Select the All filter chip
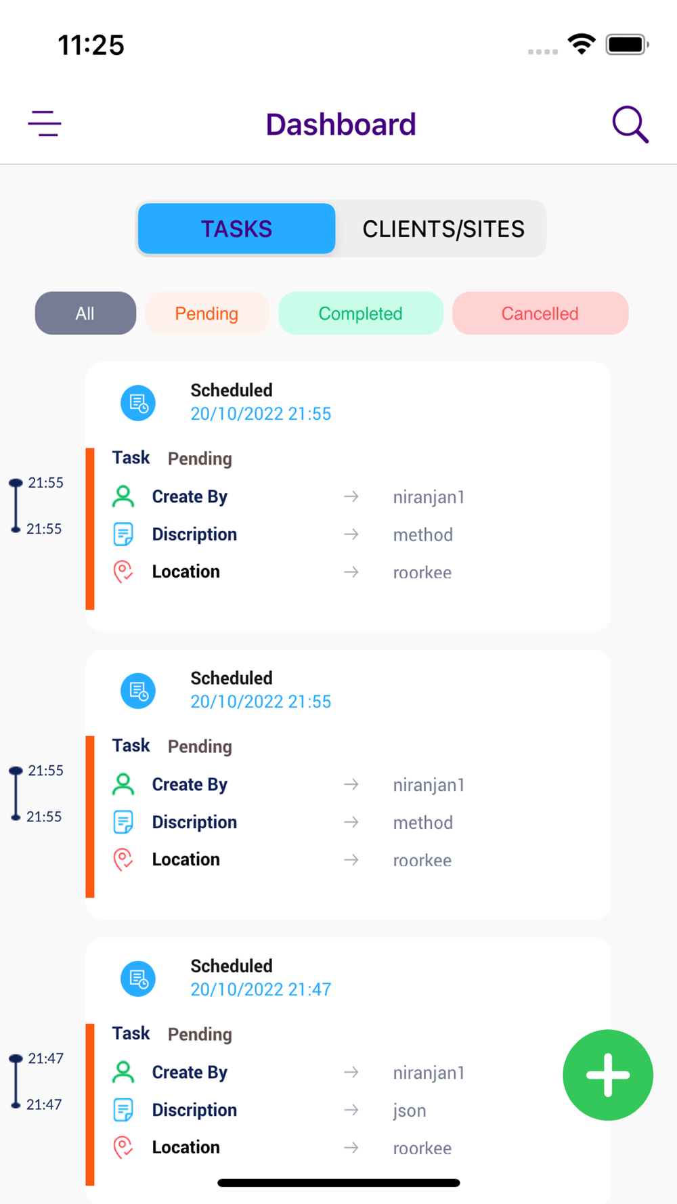This screenshot has height=1204, width=677. tap(85, 314)
